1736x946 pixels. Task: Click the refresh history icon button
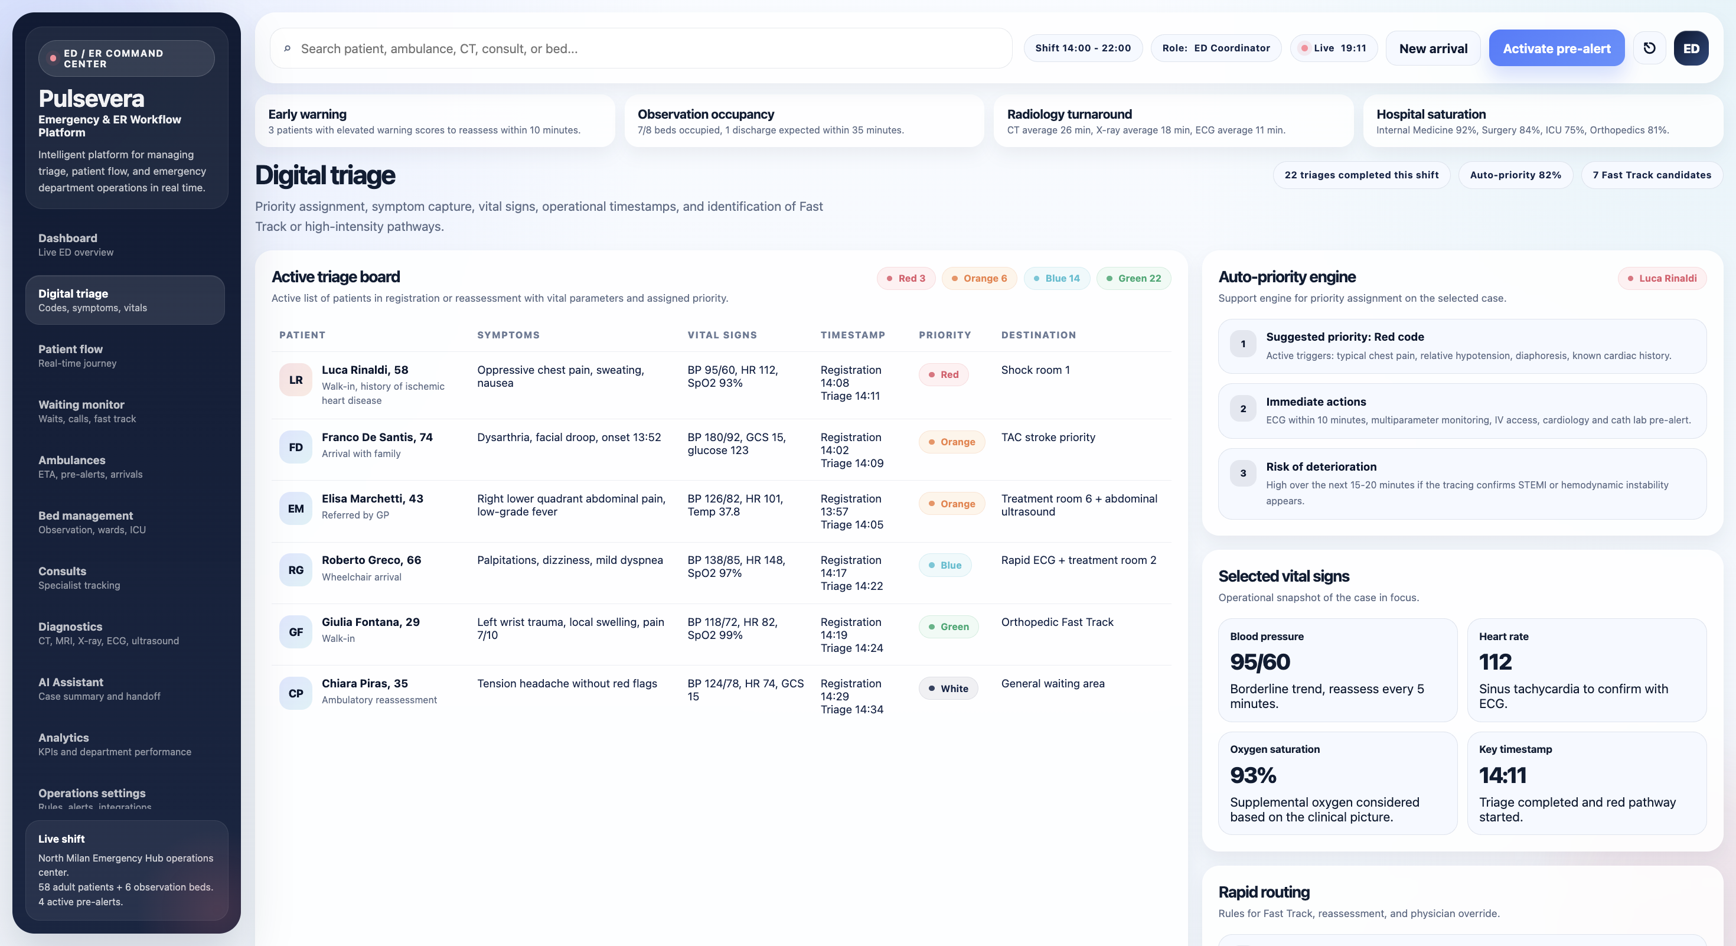tap(1649, 48)
